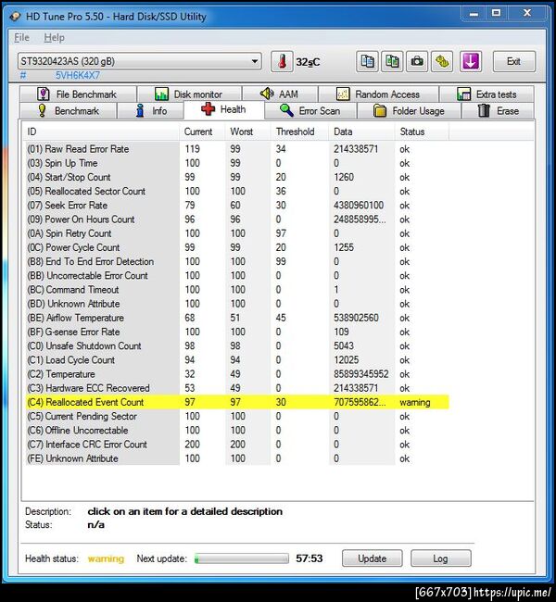Sort by the Worst column header

(247, 132)
